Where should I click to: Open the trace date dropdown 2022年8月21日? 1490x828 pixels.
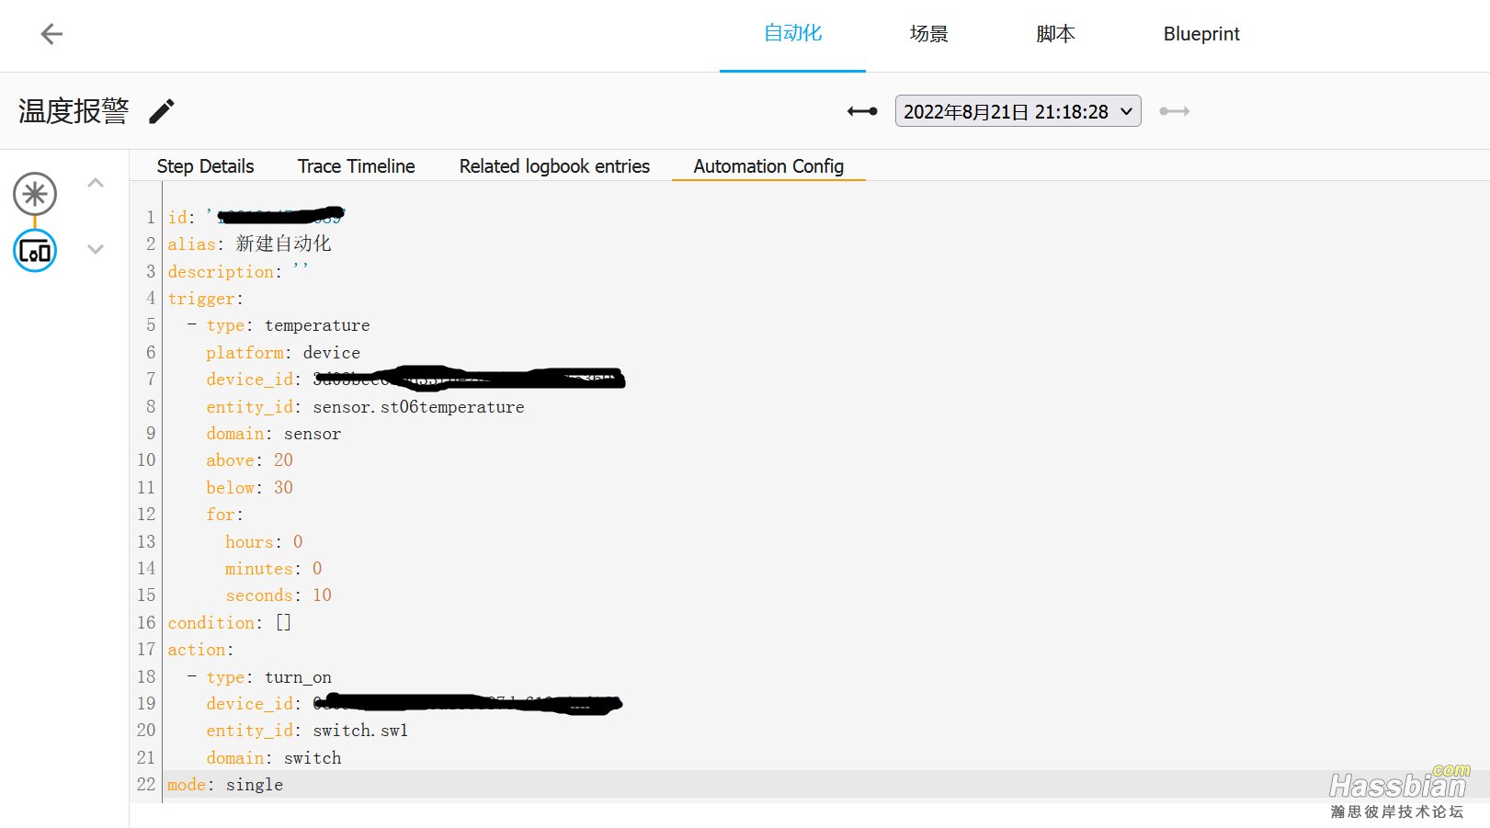tap(1018, 111)
